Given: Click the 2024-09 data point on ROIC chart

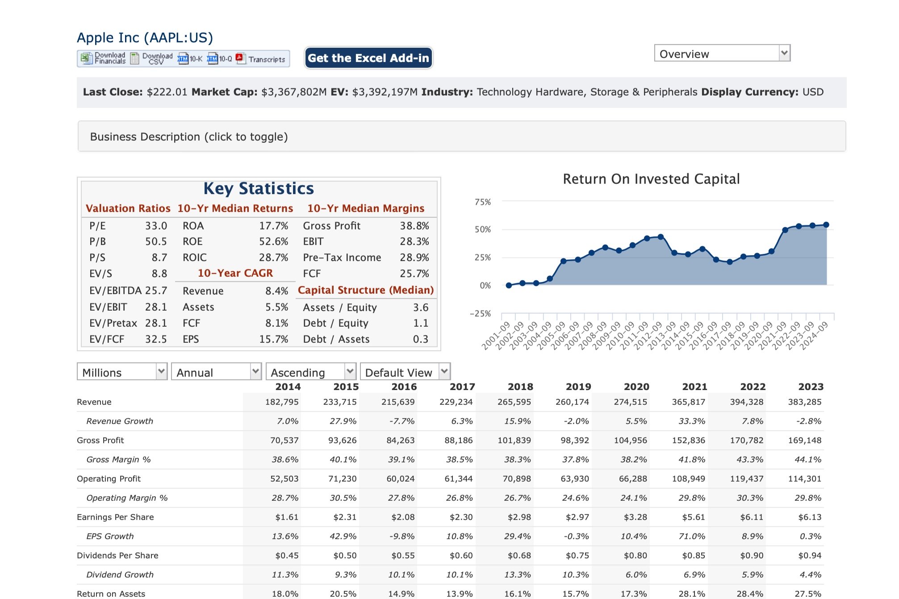Looking at the screenshot, I should (826, 225).
